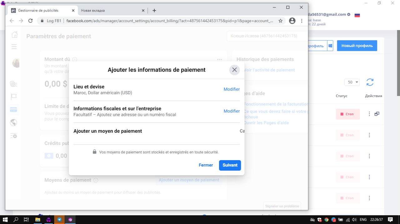Open notification center on taskbar
This screenshot has height=224, width=400.
pyautogui.click(x=390, y=220)
